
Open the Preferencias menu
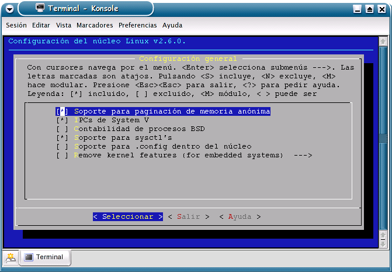(x=137, y=25)
